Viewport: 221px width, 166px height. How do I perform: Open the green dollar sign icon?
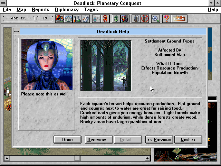116,19
